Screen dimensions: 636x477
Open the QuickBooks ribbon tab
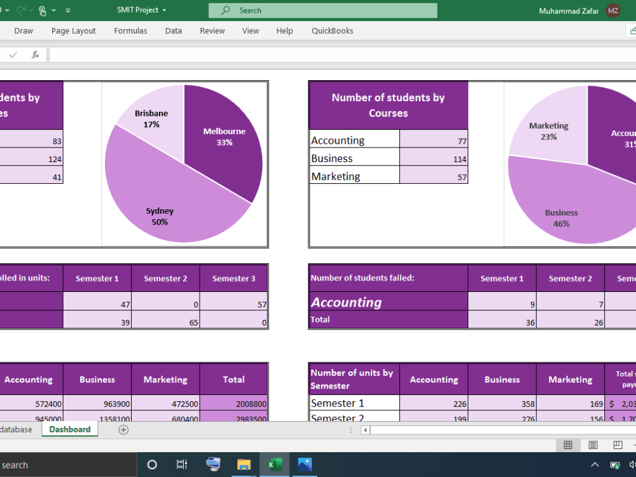point(332,31)
